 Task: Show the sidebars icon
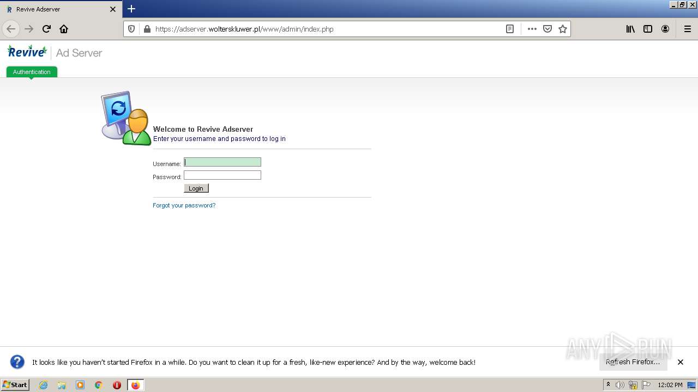click(648, 29)
